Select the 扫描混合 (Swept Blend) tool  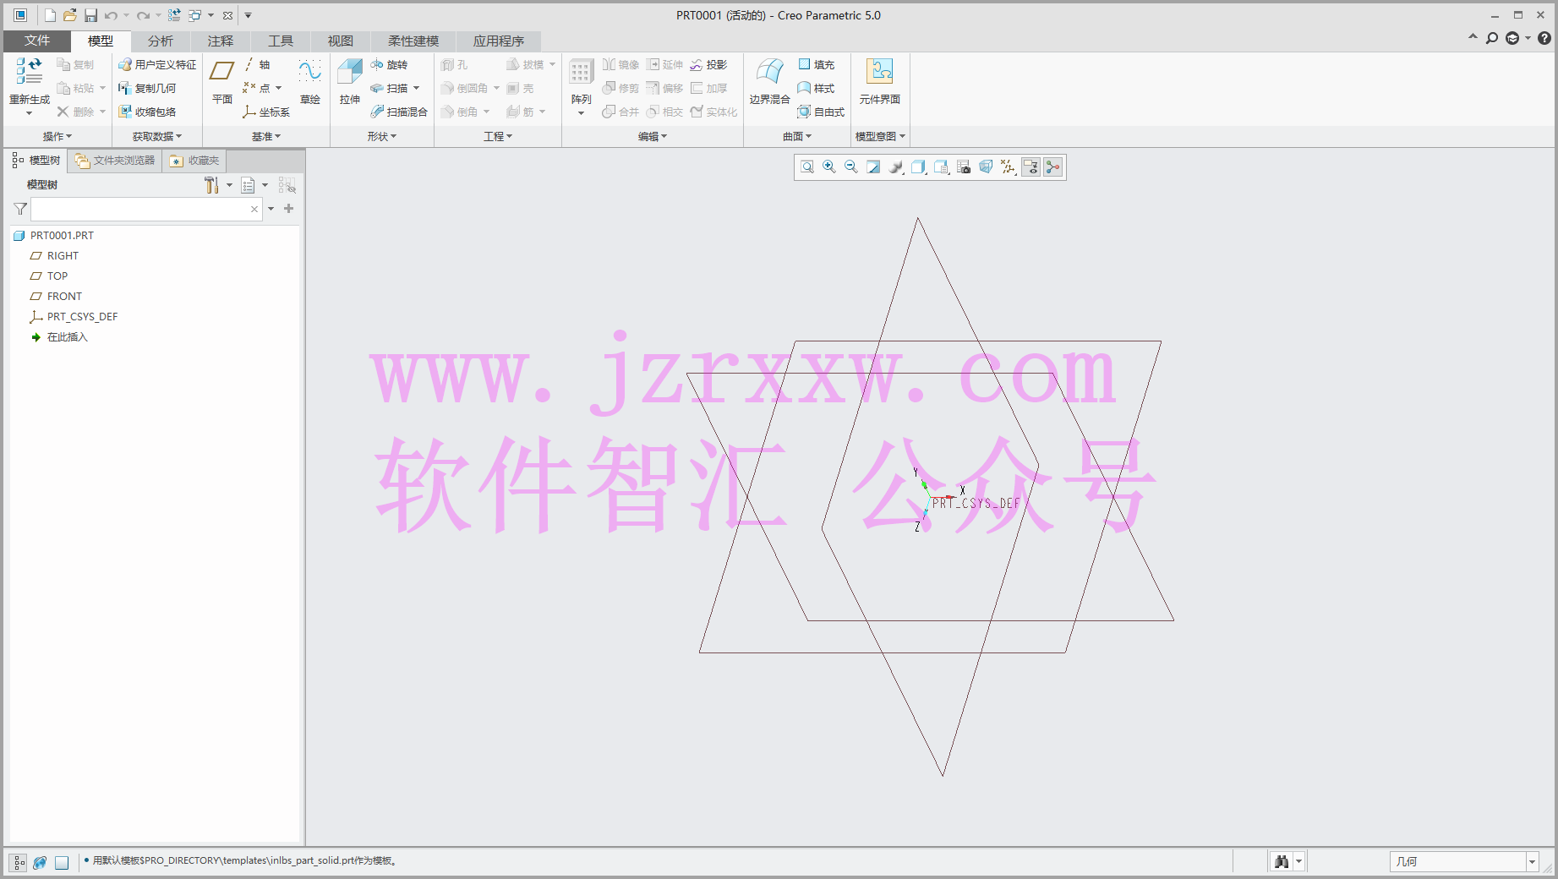point(399,112)
